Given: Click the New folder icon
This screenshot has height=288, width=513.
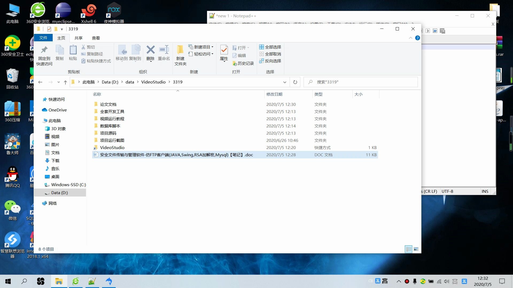Looking at the screenshot, I should (180, 50).
